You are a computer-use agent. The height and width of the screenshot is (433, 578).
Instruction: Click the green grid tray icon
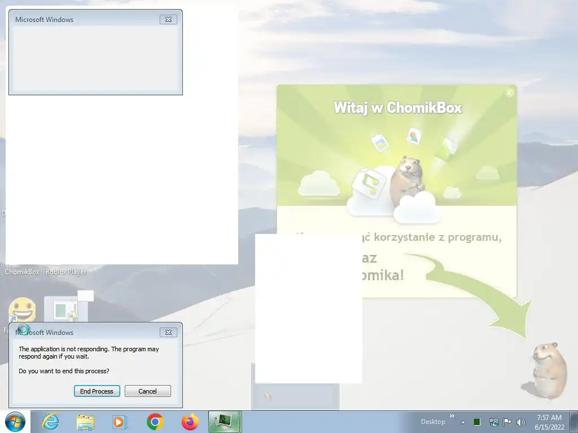(x=477, y=422)
